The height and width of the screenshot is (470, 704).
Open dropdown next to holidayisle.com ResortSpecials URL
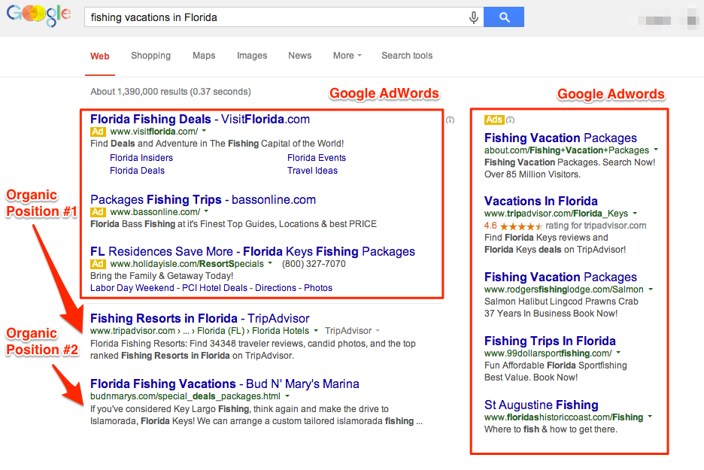click(270, 264)
